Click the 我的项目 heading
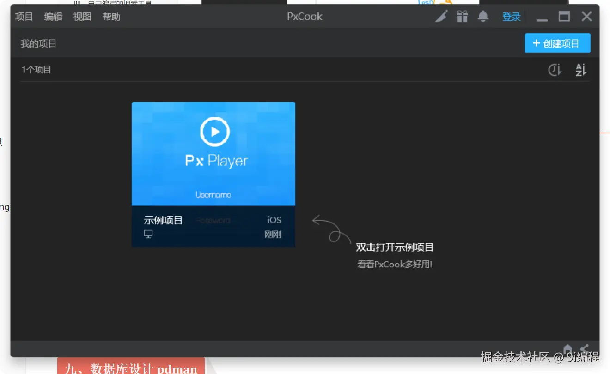This screenshot has width=610, height=374. pyautogui.click(x=38, y=44)
